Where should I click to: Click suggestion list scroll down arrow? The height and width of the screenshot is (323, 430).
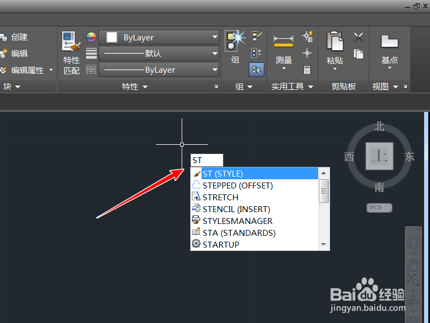324,244
